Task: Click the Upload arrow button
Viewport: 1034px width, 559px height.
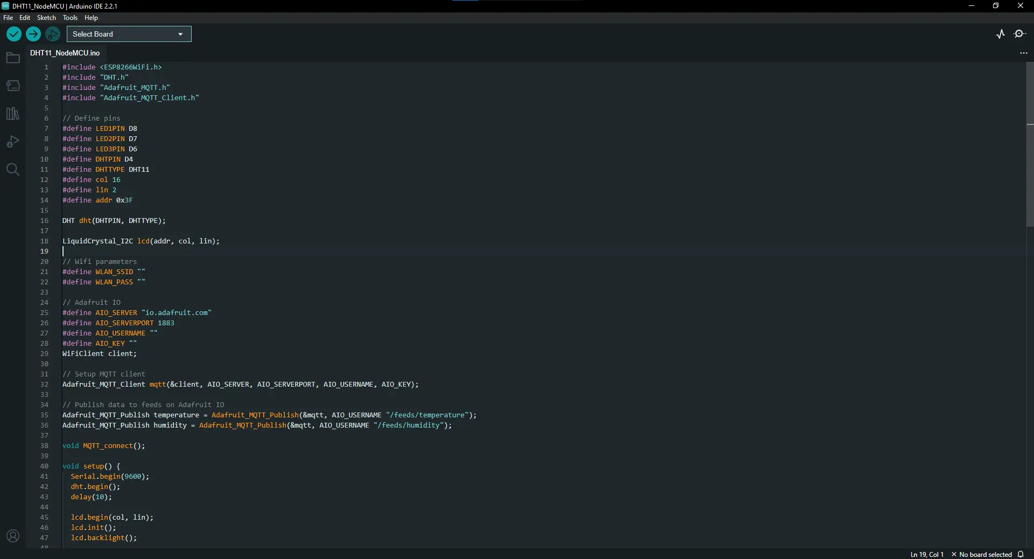Action: (x=33, y=34)
